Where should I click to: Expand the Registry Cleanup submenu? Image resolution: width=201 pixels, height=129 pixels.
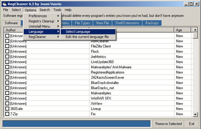tap(42, 21)
